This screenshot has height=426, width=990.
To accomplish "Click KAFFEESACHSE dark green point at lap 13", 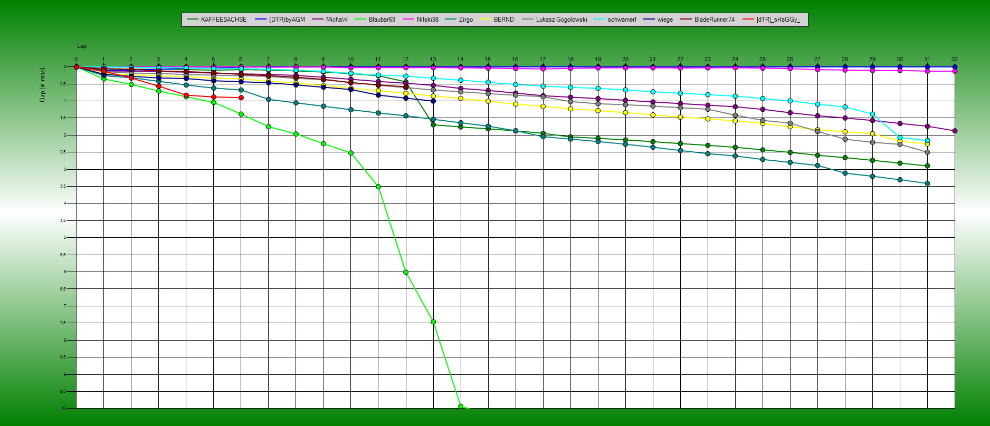I will pyautogui.click(x=433, y=125).
